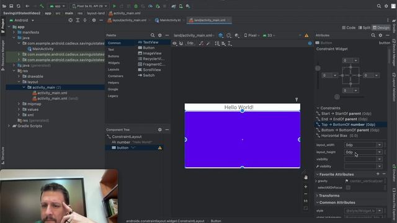Click the Save All icon

(x=11, y=6)
